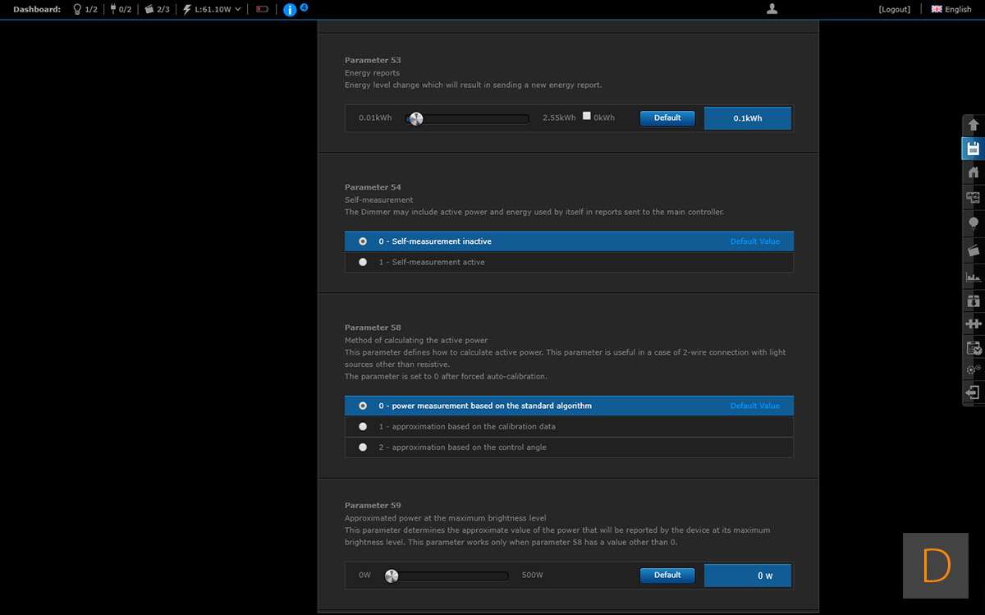Image resolution: width=985 pixels, height=615 pixels.
Task: Click the user profile icon in top bar
Action: coord(771,9)
